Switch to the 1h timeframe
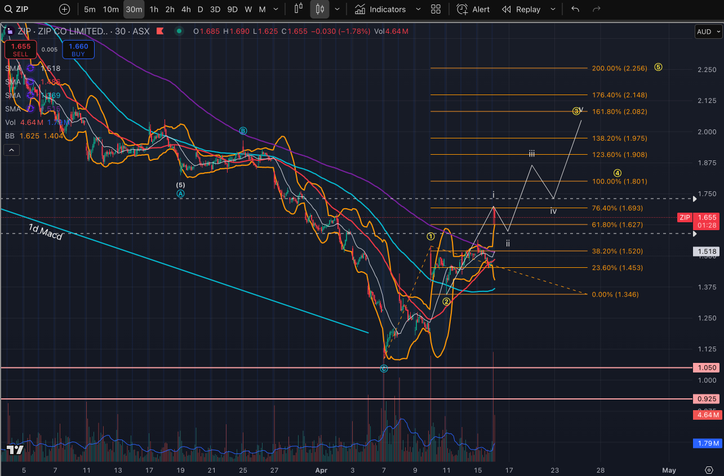This screenshot has width=724, height=476. (x=154, y=9)
